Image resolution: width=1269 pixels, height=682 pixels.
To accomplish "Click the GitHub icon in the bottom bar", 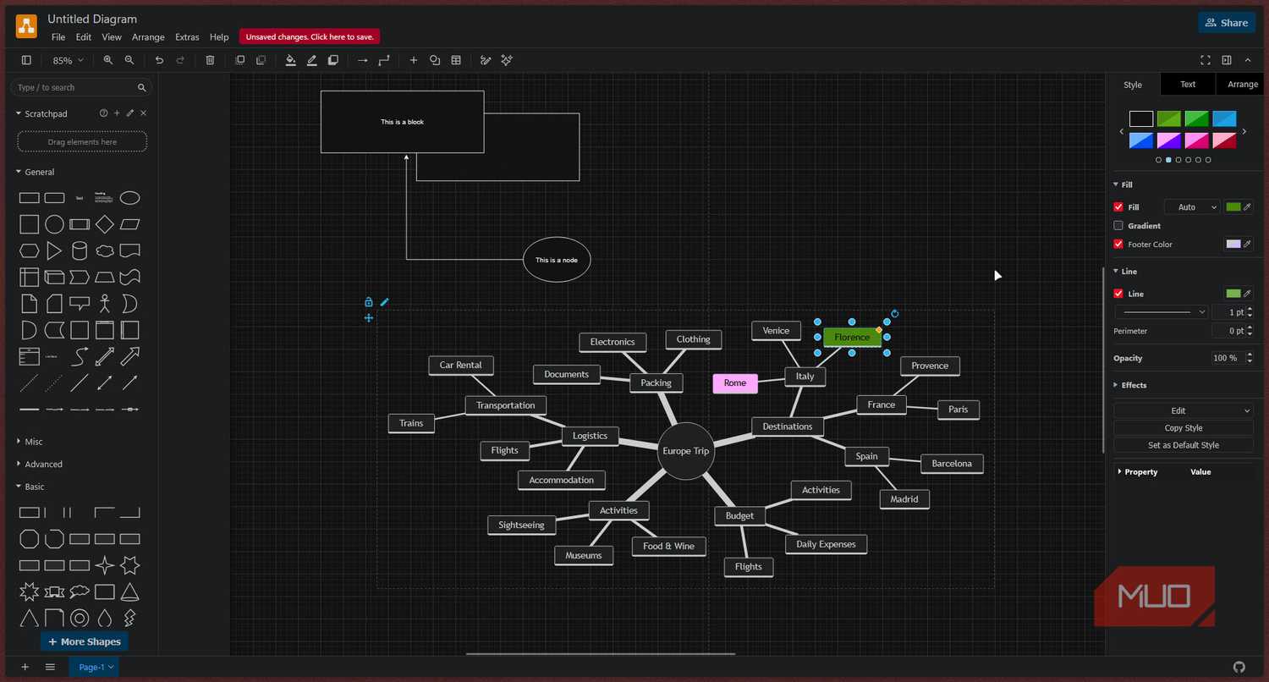I will pos(1239,667).
